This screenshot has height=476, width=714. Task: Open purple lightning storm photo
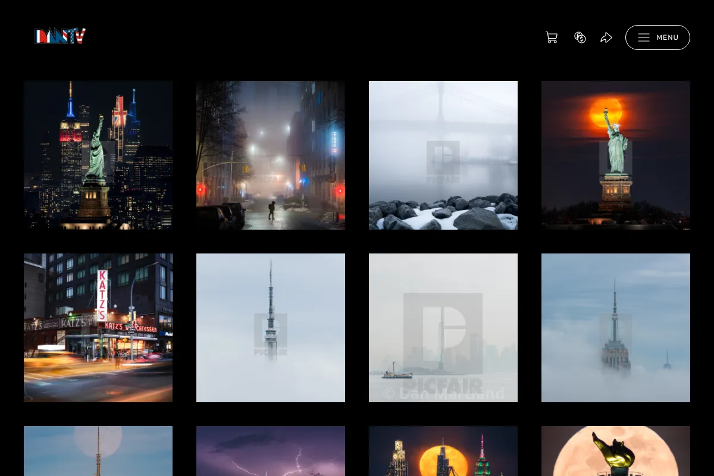point(271,451)
